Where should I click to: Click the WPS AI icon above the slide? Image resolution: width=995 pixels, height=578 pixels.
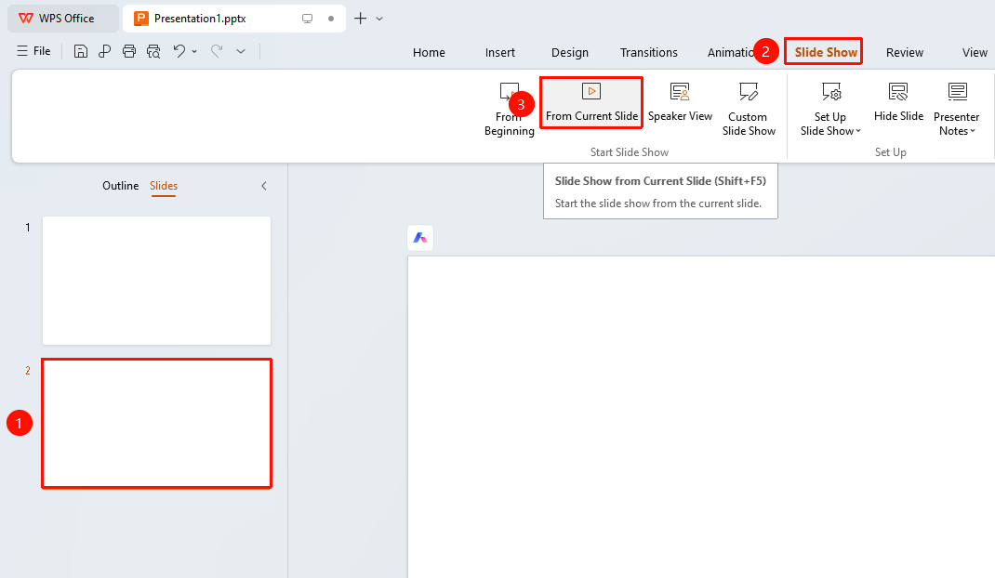click(420, 238)
